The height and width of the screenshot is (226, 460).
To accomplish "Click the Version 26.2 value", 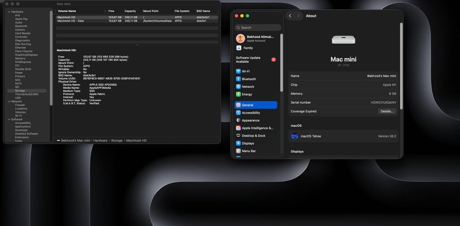I will [387, 136].
